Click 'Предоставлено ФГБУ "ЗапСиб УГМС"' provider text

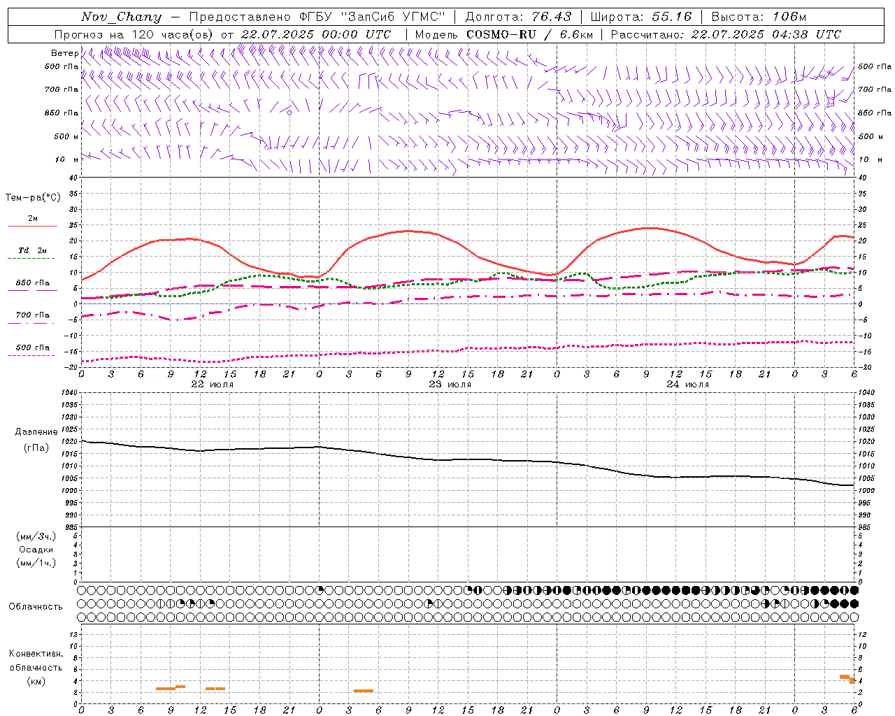(x=317, y=17)
